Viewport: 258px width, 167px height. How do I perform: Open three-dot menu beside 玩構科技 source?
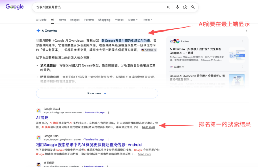243,67
